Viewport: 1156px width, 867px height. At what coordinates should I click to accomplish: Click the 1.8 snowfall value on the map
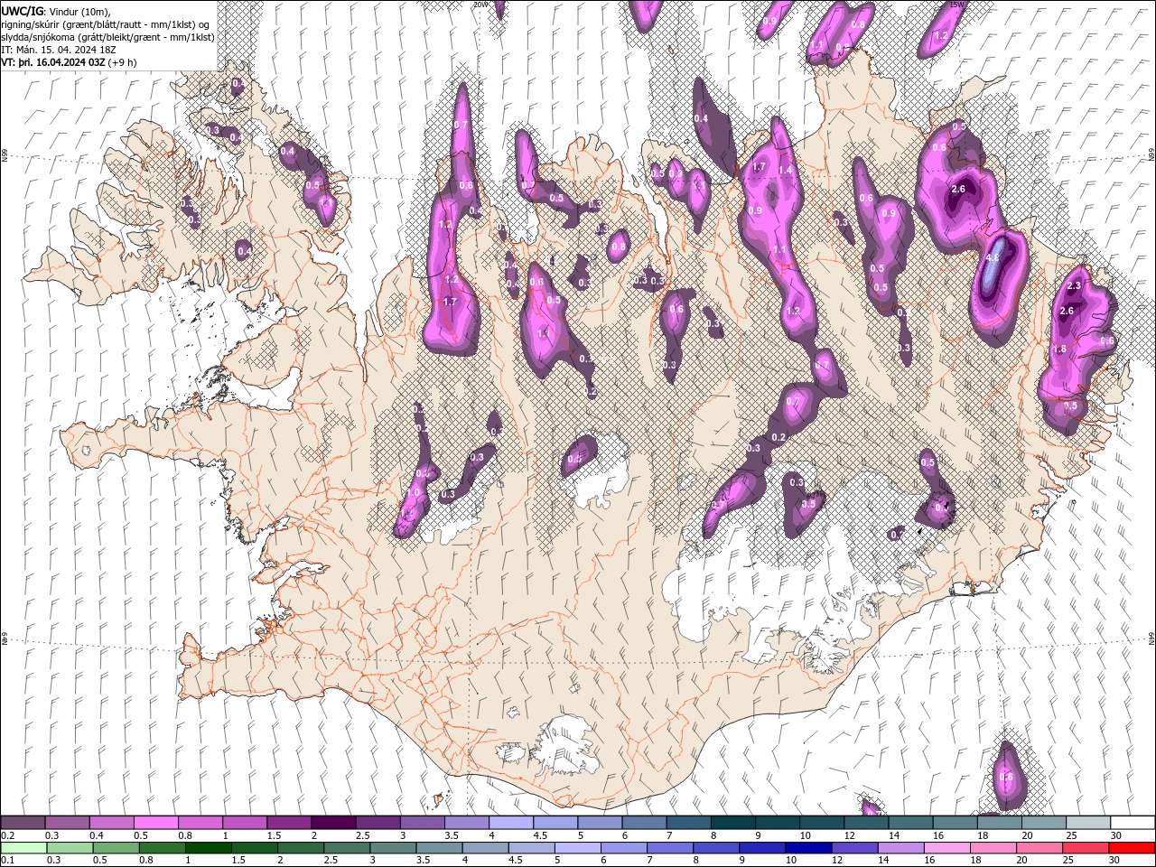[x=1060, y=349]
